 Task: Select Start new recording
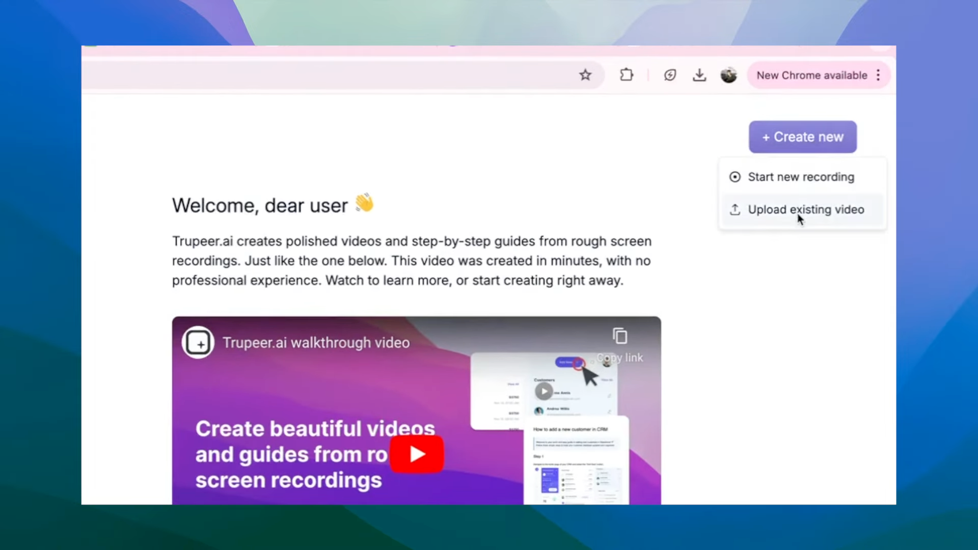click(x=802, y=177)
